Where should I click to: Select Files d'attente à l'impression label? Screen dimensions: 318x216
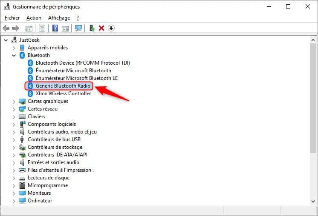point(61,170)
